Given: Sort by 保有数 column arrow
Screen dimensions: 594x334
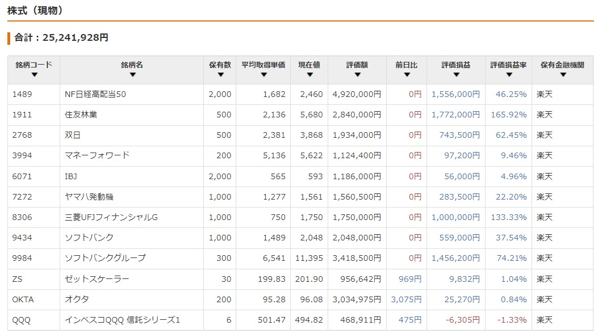Looking at the screenshot, I should 220,75.
